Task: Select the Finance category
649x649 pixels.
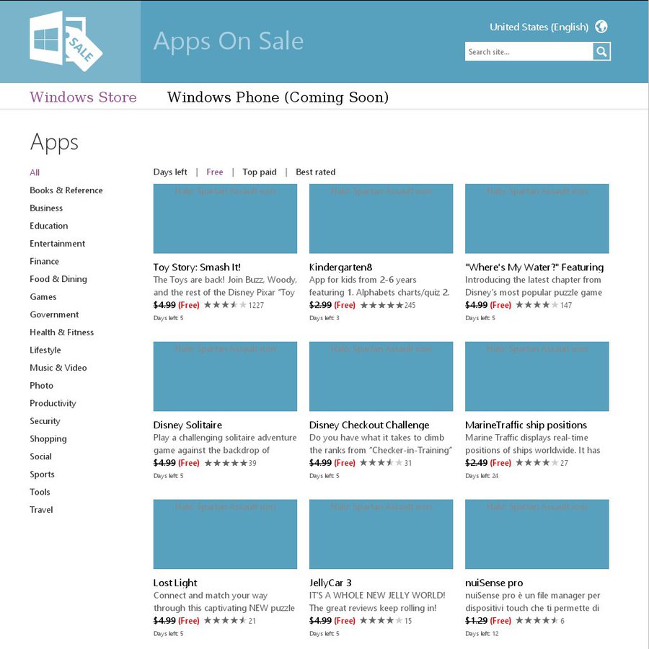Action: point(44,262)
